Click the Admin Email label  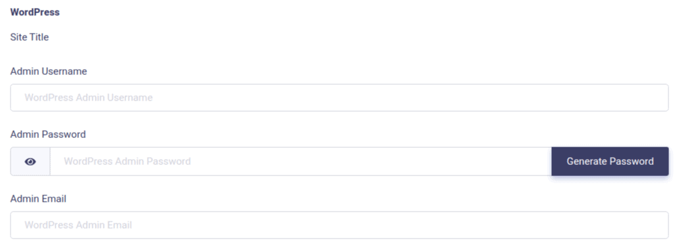click(38, 199)
